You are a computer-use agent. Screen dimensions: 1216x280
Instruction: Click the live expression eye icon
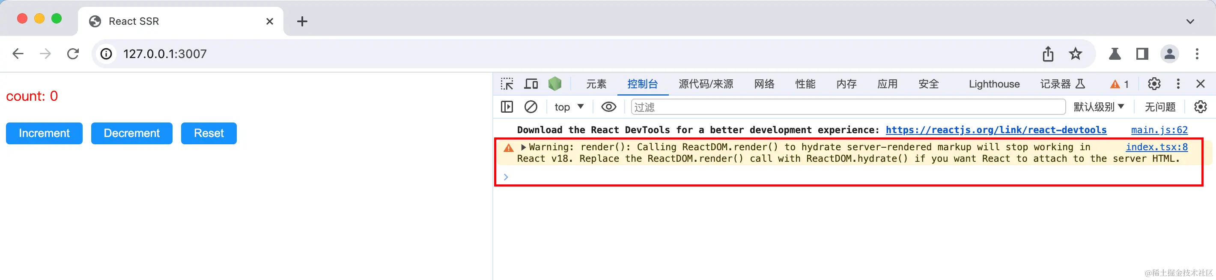click(609, 107)
